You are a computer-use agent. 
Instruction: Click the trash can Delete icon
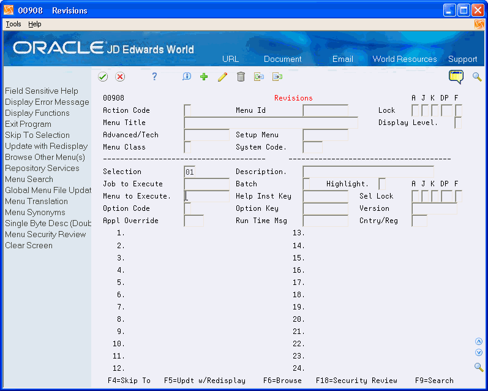(x=241, y=77)
